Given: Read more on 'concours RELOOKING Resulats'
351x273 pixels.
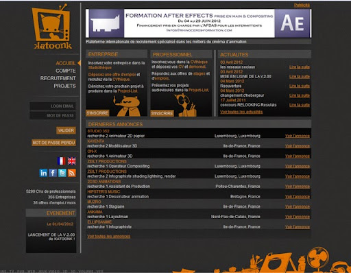Looking at the screenshot, I should click(x=300, y=105).
